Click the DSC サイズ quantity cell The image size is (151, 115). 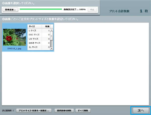tap(46, 35)
